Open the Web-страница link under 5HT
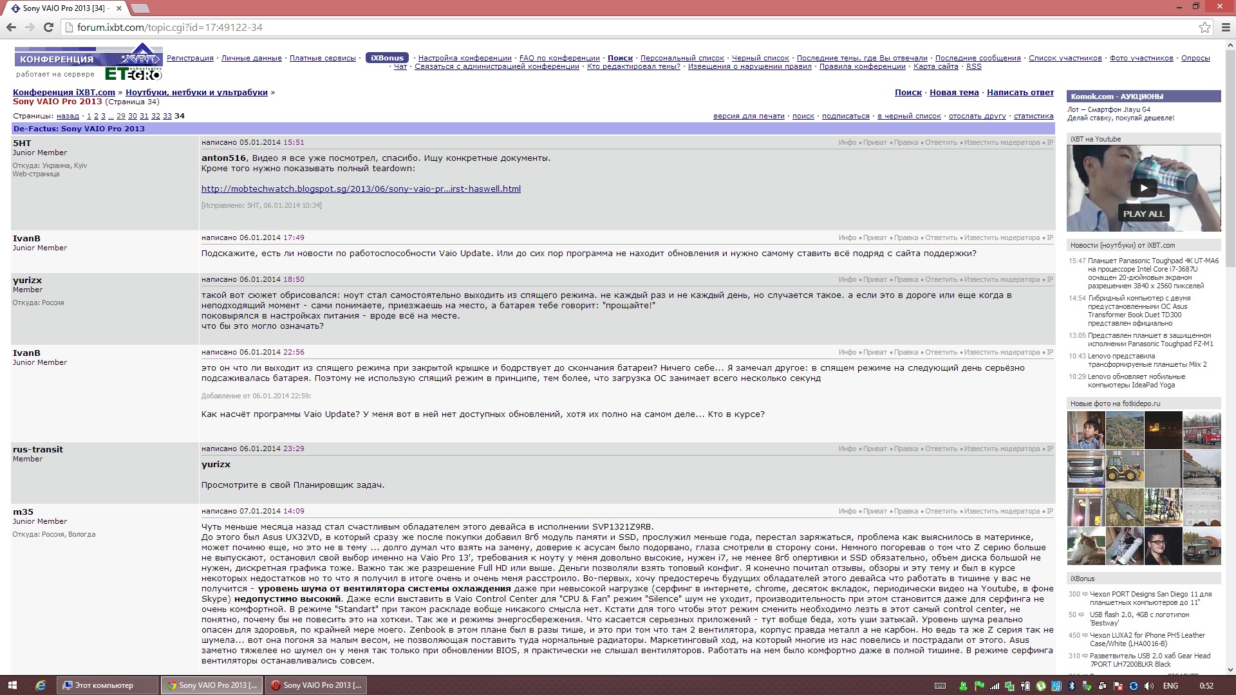The height and width of the screenshot is (695, 1236). pyautogui.click(x=36, y=174)
